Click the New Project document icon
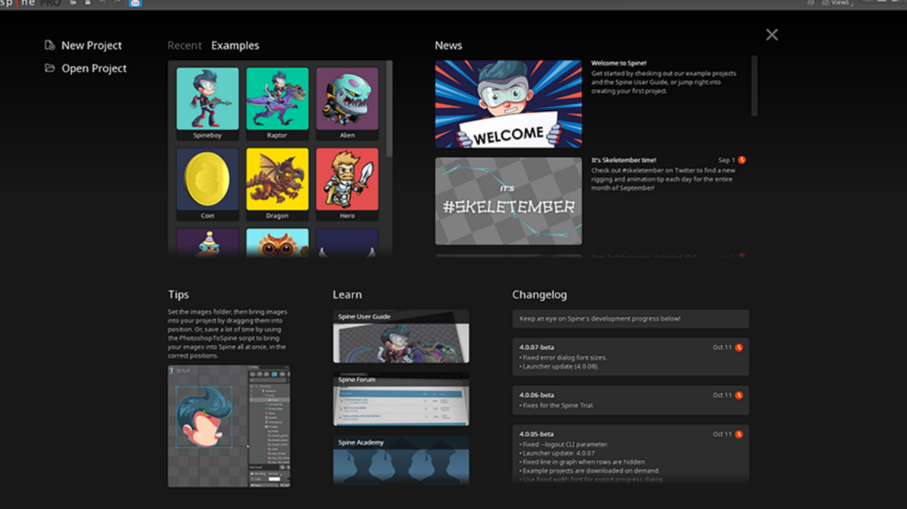Viewport: 907px width, 509px height. (50, 45)
